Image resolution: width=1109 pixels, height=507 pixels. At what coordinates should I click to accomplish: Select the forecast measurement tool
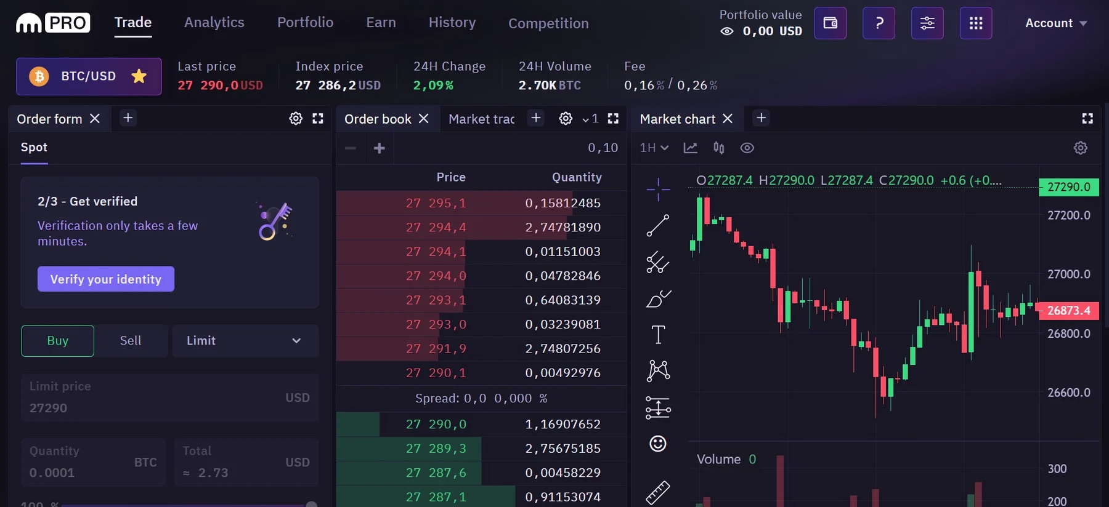658,407
